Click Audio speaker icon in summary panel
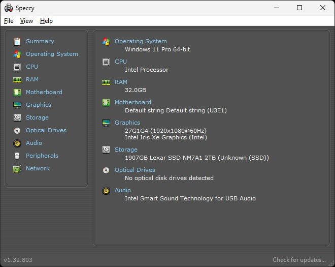This screenshot has height=267, width=335. point(106,191)
